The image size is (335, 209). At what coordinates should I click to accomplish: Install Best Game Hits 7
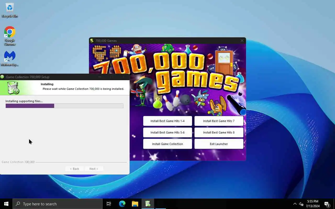pyautogui.click(x=219, y=121)
